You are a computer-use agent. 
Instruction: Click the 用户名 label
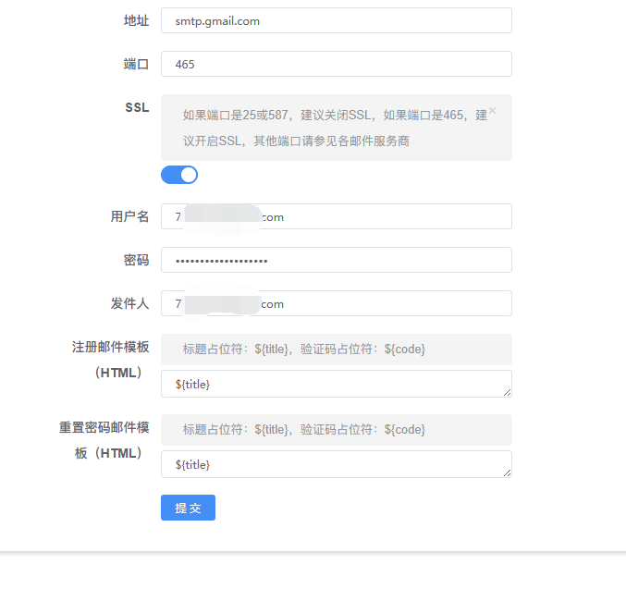coord(129,216)
